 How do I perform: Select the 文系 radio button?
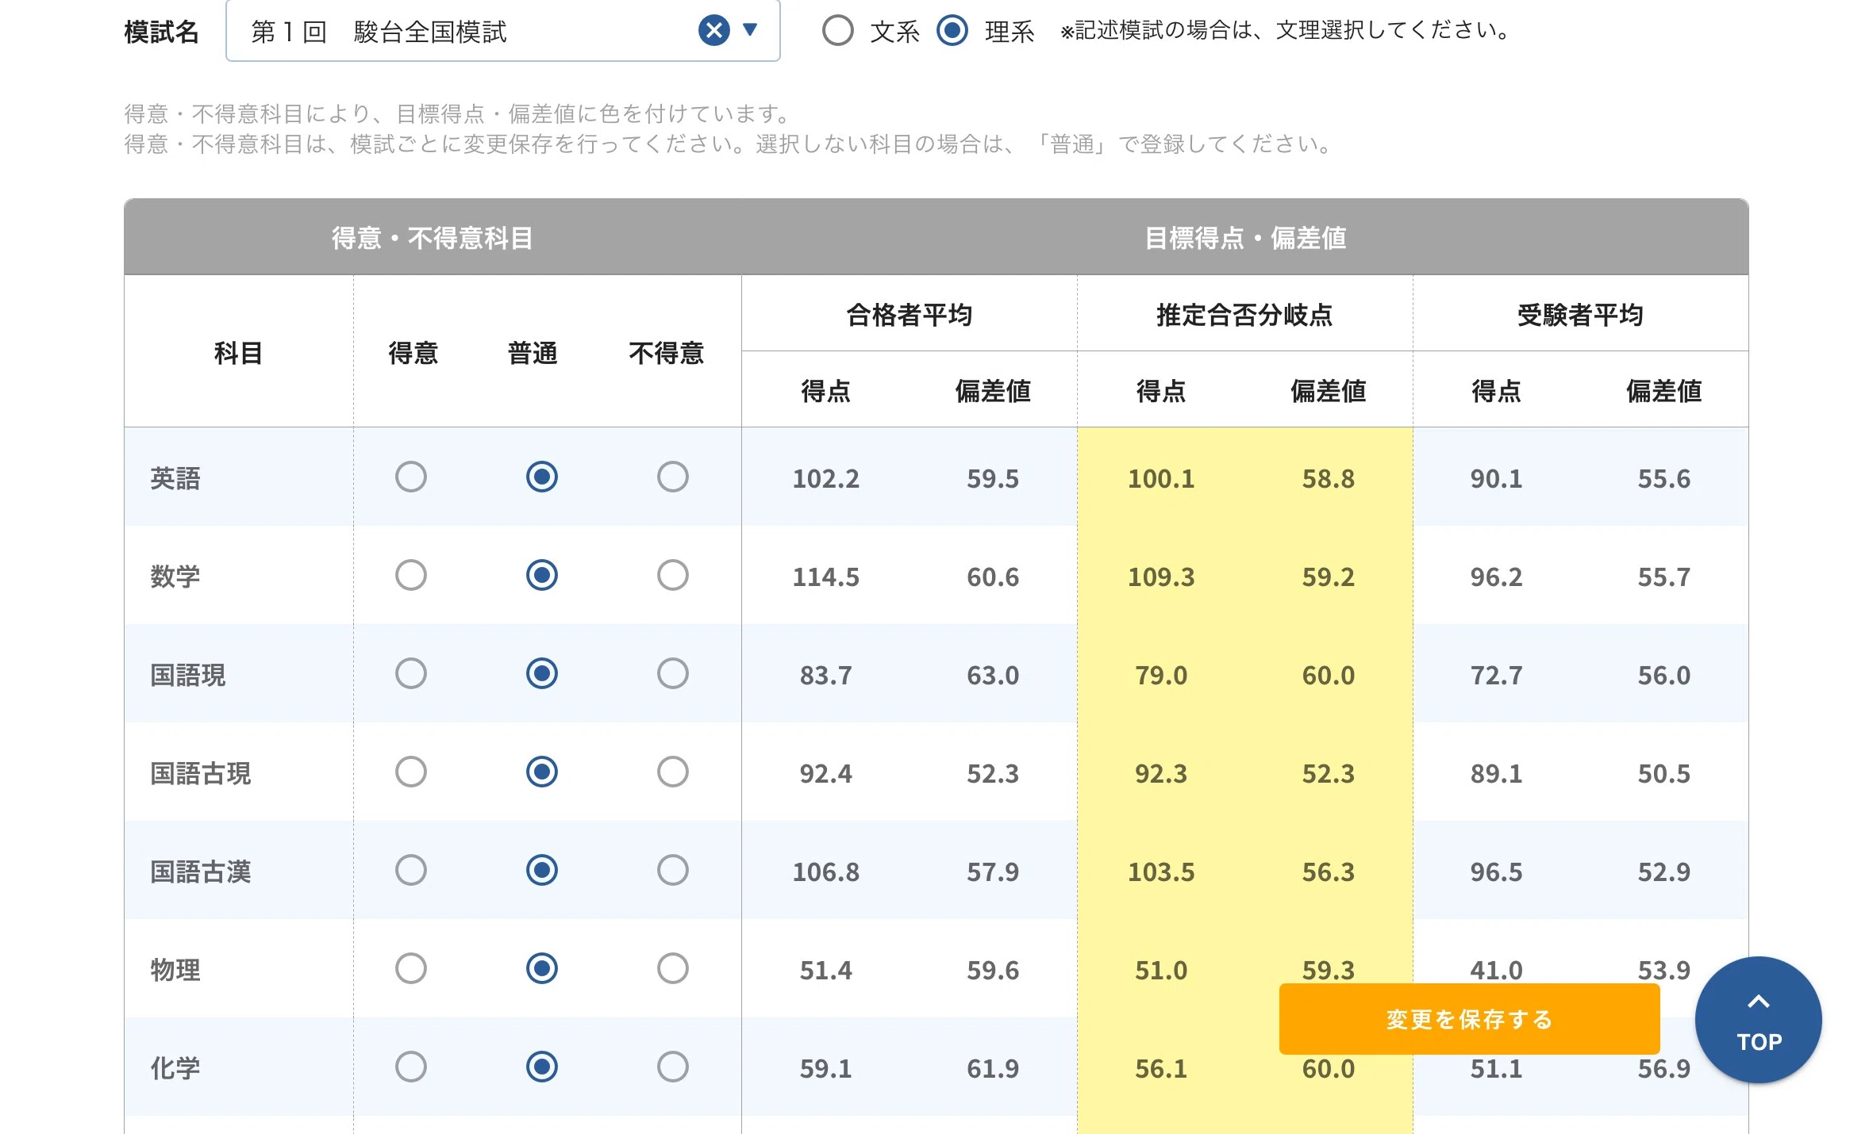click(837, 31)
